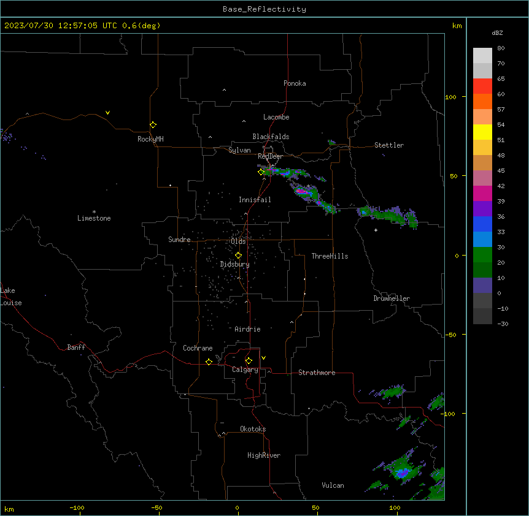Click the bottom axis -100 km tick label
Viewport: 529px width, 516px height.
[x=77, y=507]
